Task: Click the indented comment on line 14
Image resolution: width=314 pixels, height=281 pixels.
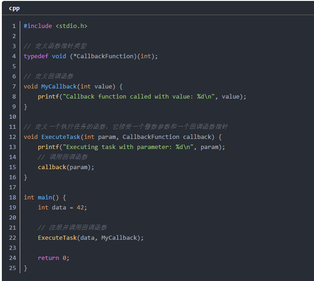Action: [63, 157]
